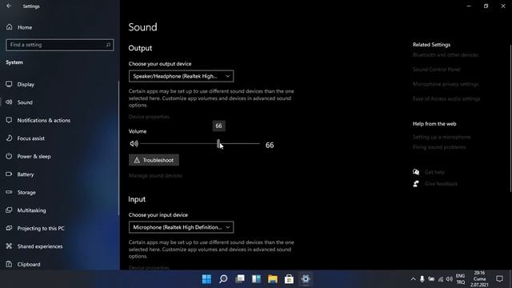Mute output using the speaker icon by the slider

tap(134, 143)
